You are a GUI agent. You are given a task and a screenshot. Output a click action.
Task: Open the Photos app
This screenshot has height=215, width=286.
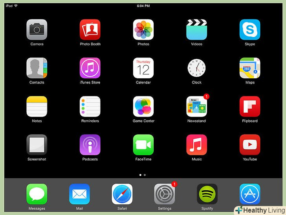click(143, 30)
